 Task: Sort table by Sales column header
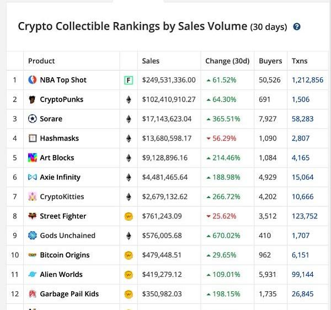(x=151, y=61)
